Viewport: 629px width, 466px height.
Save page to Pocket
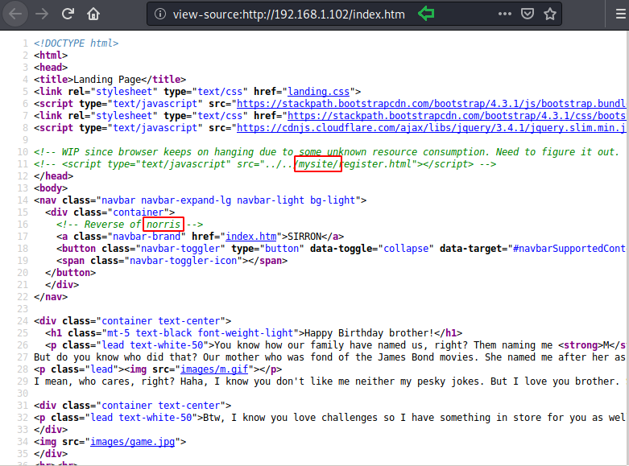coord(527,14)
